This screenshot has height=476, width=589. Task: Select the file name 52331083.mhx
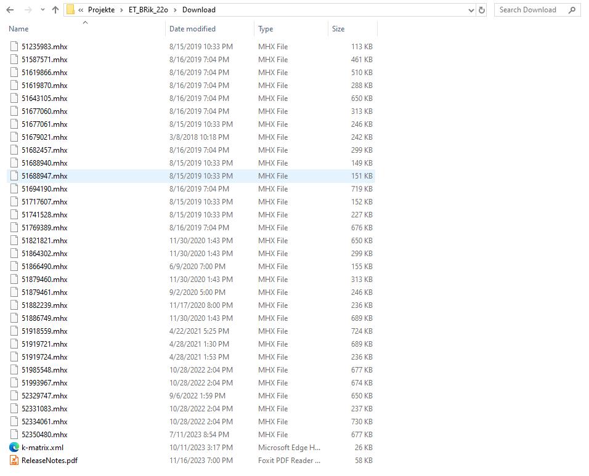[x=44, y=409]
